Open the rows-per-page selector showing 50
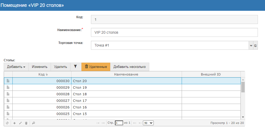 click(x=148, y=123)
